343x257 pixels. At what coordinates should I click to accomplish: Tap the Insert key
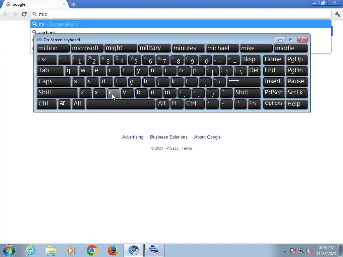[274, 82]
